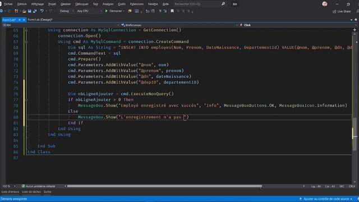Pin the Form1.vb tab

tap(20, 20)
